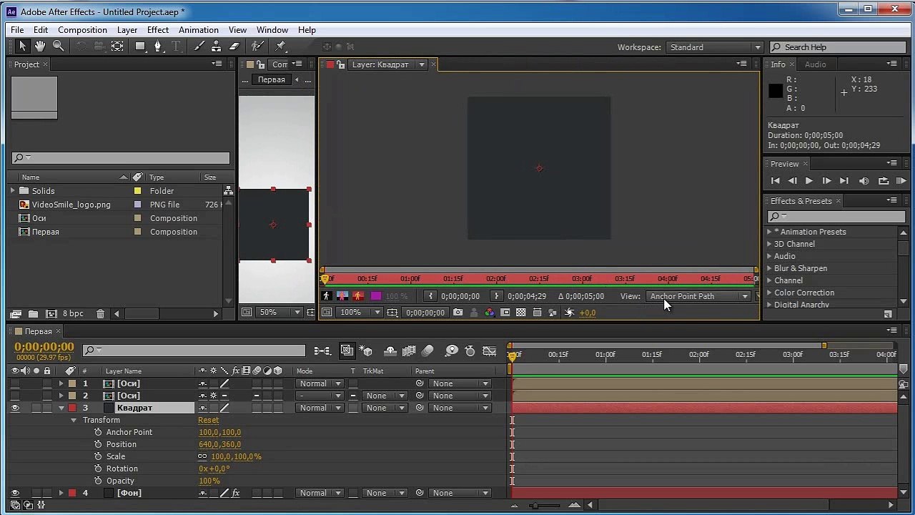Image resolution: width=915 pixels, height=515 pixels.
Task: Select the Clone Stamp tool
Action: [x=216, y=46]
